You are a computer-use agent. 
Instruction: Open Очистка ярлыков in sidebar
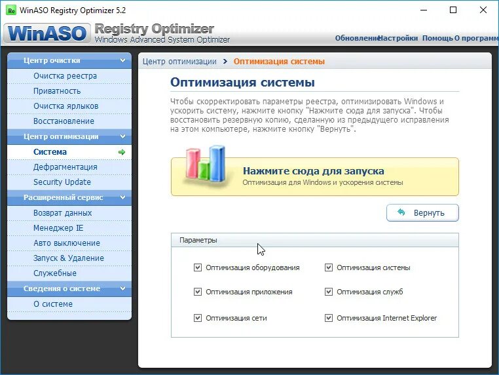click(x=69, y=106)
